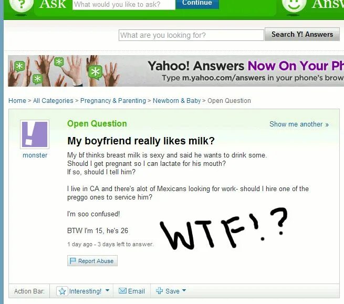The image size is (344, 304).
Task: Click the envelope Email icon
Action: pyautogui.click(x=122, y=291)
